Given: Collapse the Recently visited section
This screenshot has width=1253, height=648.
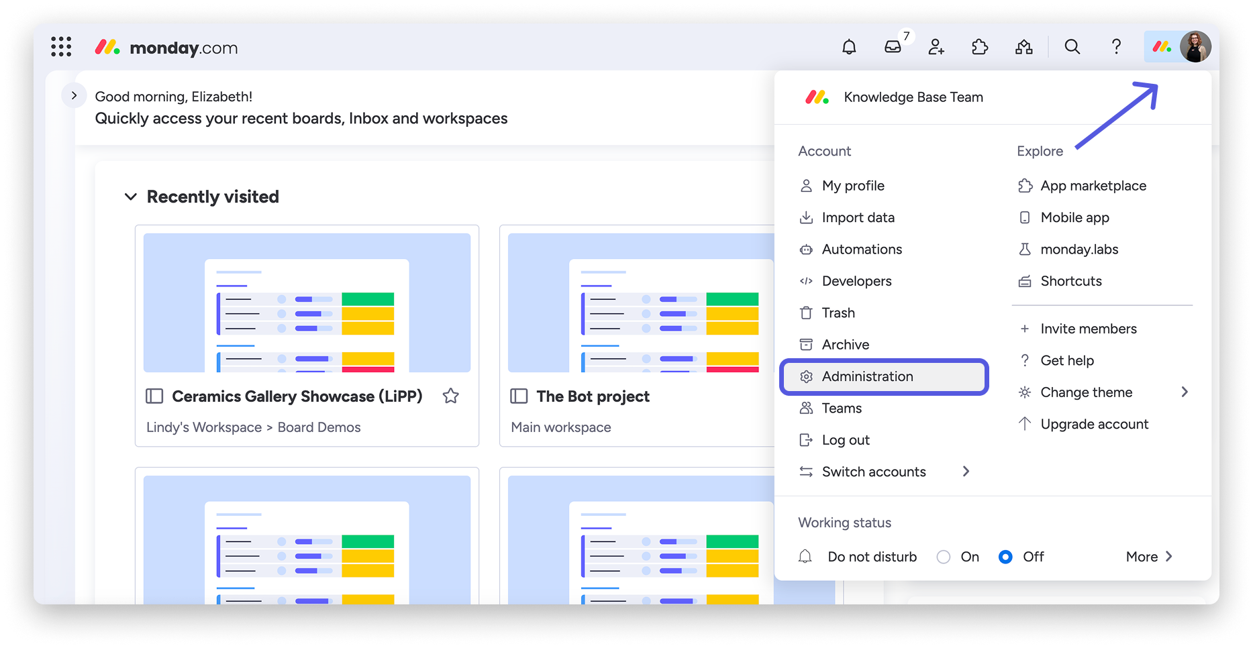Looking at the screenshot, I should [x=131, y=197].
